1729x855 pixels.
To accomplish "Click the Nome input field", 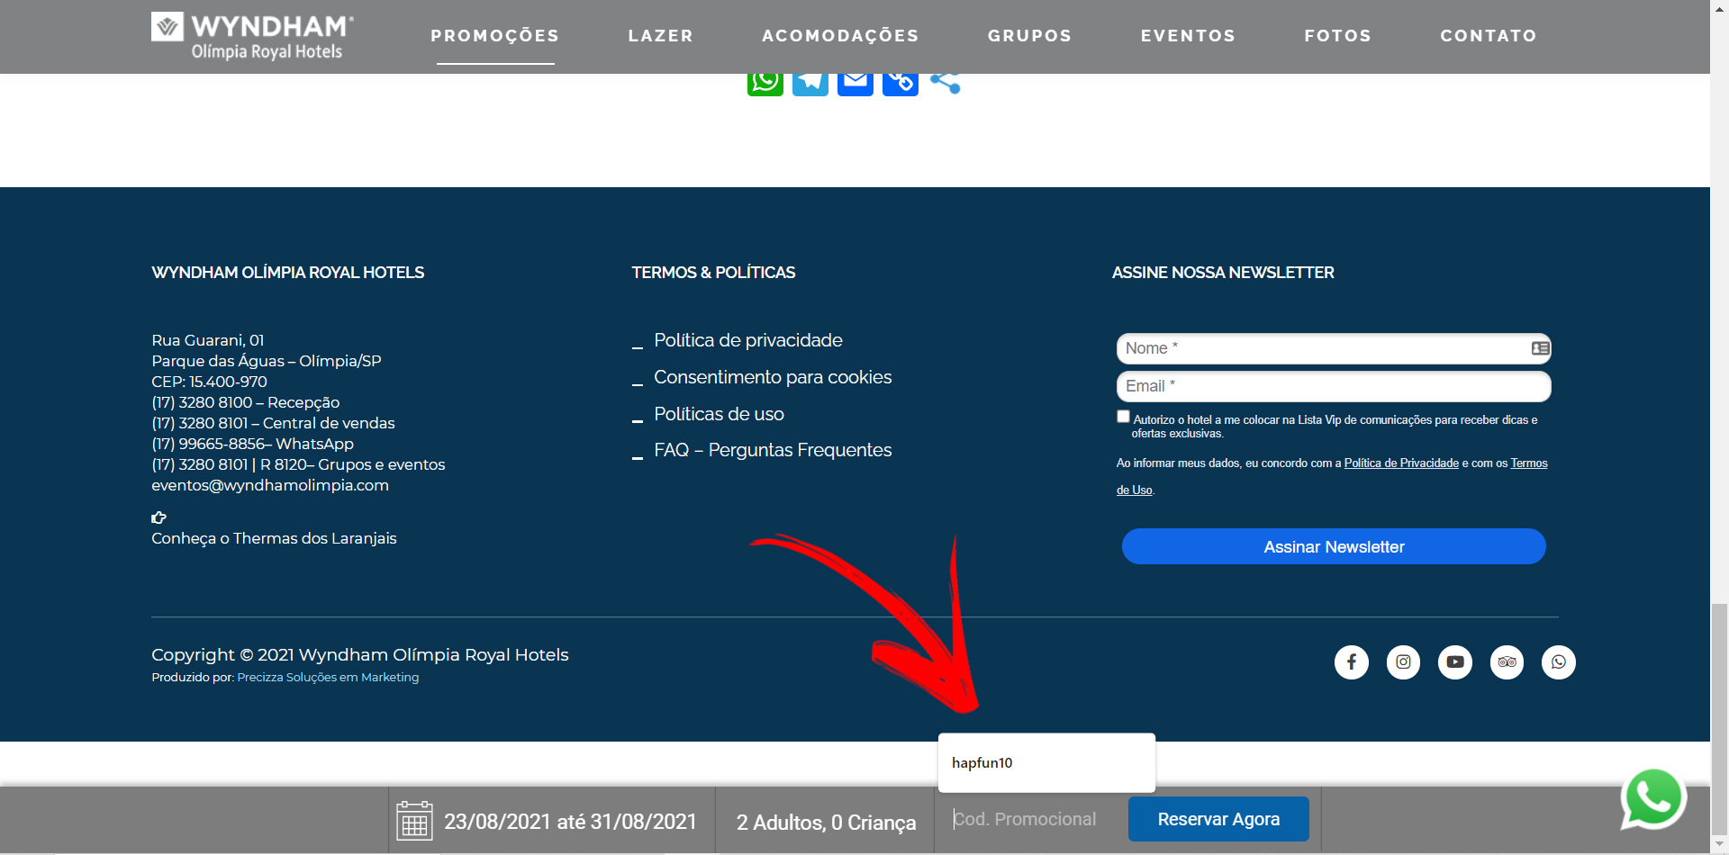I will tap(1334, 348).
